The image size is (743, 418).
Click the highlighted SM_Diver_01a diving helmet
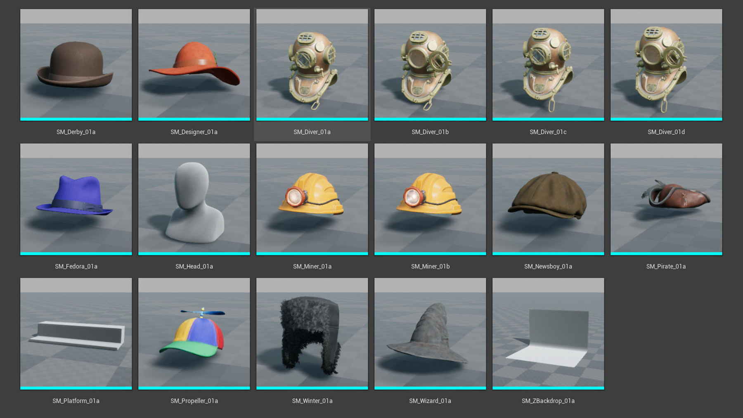312,64
